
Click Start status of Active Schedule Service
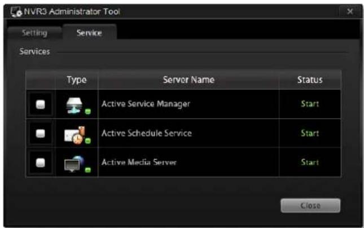pos(310,133)
